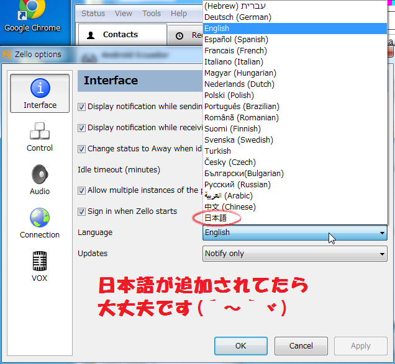Click the clock icon on the Recents tab
The image size is (395, 364).
(179, 36)
